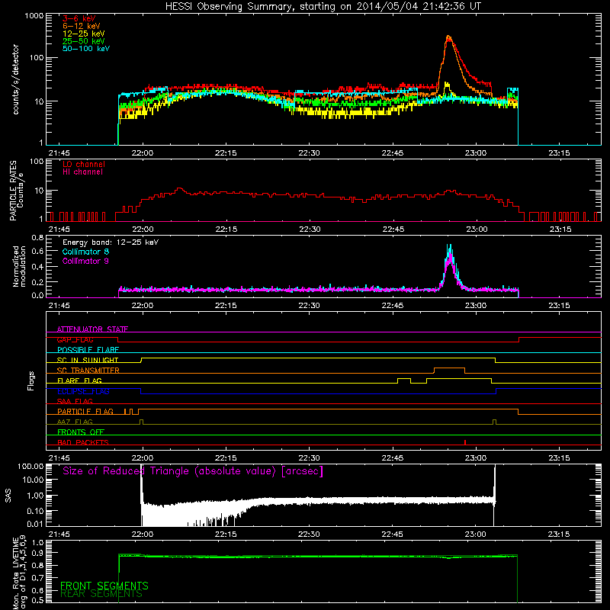Click the counts/s/detector axis label
Viewport: 610px width, 610px height.
point(15,79)
